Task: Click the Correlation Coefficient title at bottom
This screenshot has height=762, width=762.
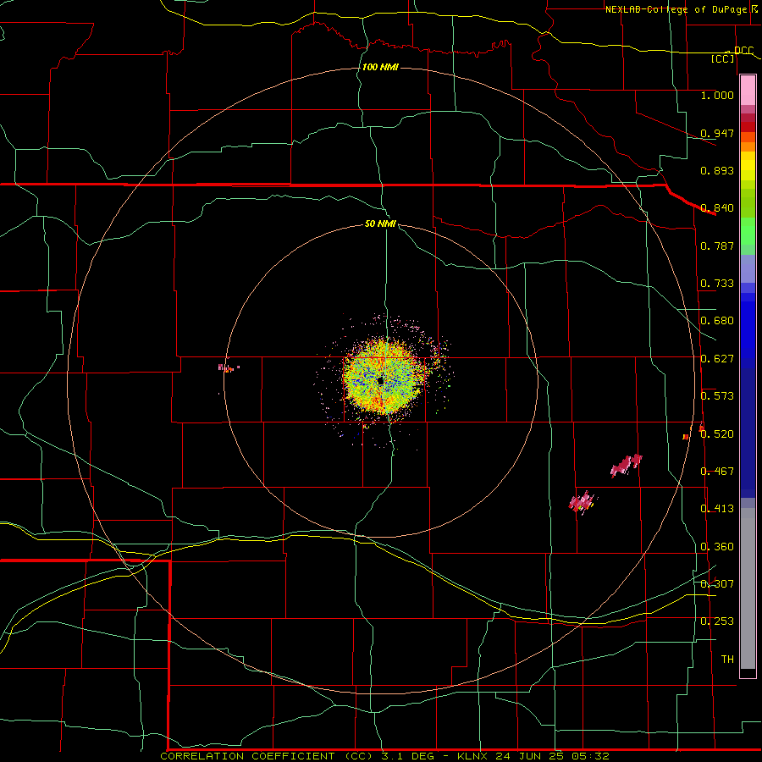Action: point(384,756)
